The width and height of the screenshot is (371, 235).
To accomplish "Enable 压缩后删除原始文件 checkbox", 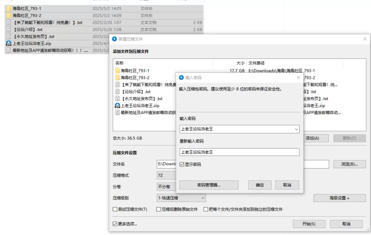I will 159,209.
